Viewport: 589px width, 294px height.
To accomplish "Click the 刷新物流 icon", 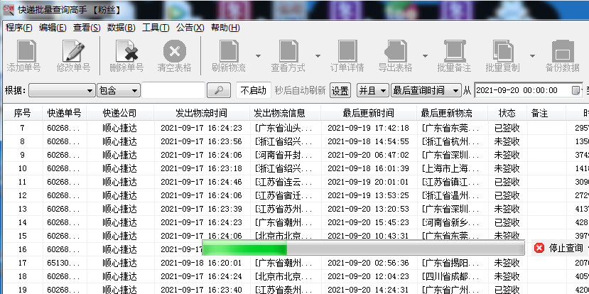I will coord(229,50).
